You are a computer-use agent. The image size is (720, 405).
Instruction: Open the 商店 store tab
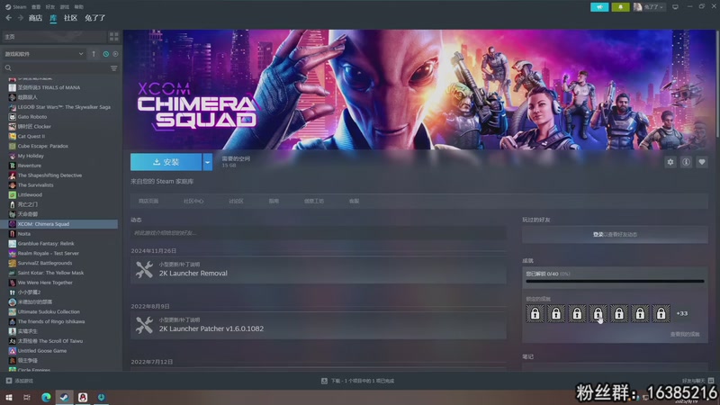[x=35, y=18]
